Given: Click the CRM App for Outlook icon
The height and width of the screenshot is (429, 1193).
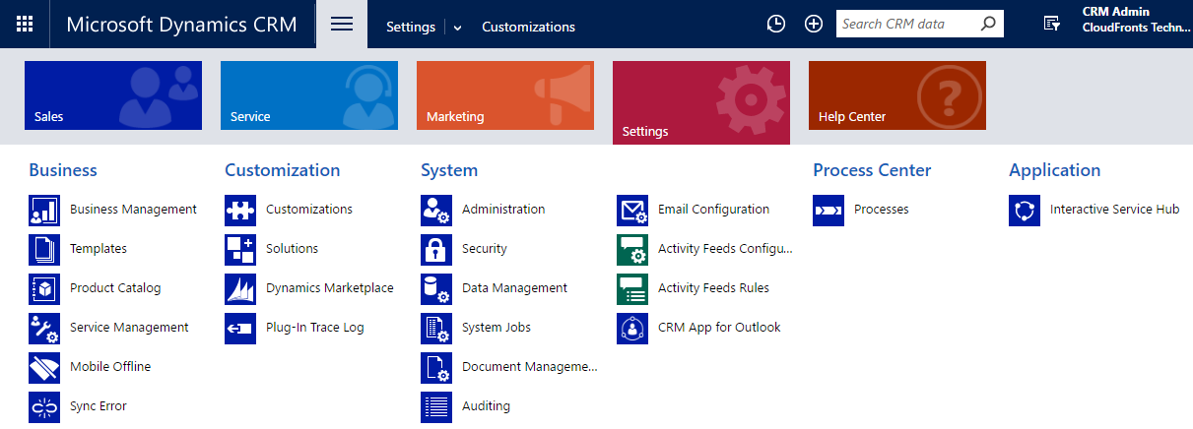Looking at the screenshot, I should point(632,329).
